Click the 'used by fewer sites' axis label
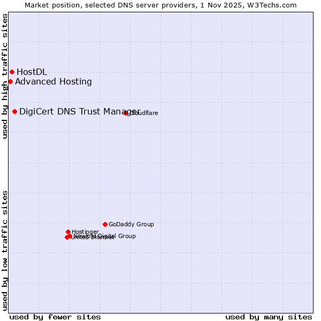Image resolution: width=321 pixels, height=321 pixels. point(55,317)
